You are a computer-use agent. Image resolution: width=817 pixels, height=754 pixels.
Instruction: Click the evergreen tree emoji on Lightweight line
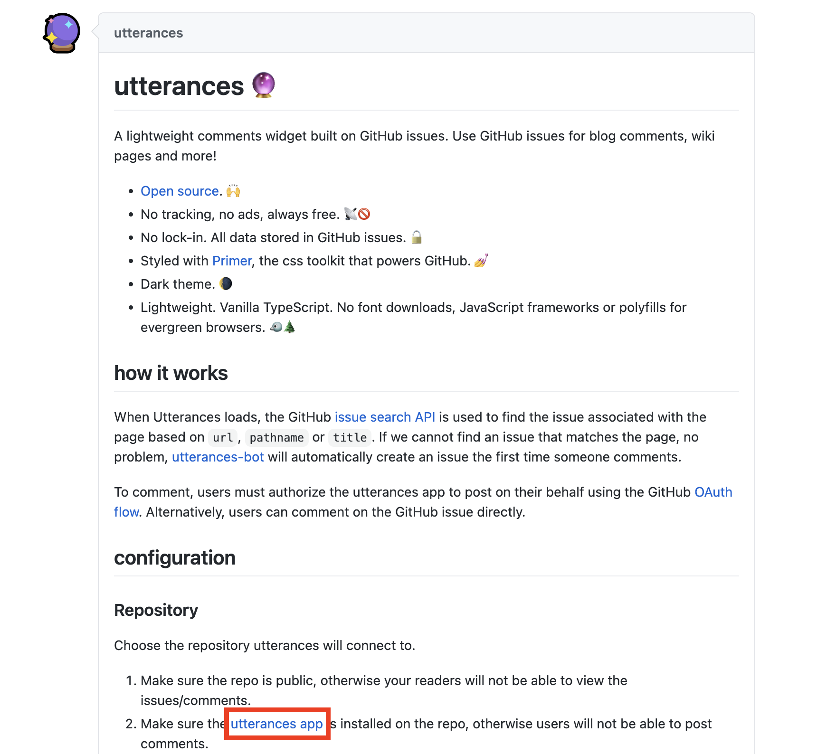(290, 327)
